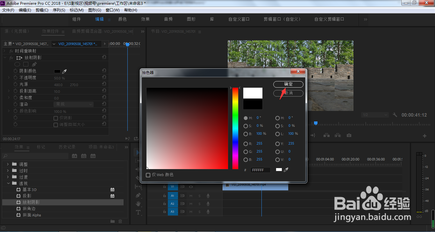
Task: Confirm color with the 确定 button
Action: point(288,84)
